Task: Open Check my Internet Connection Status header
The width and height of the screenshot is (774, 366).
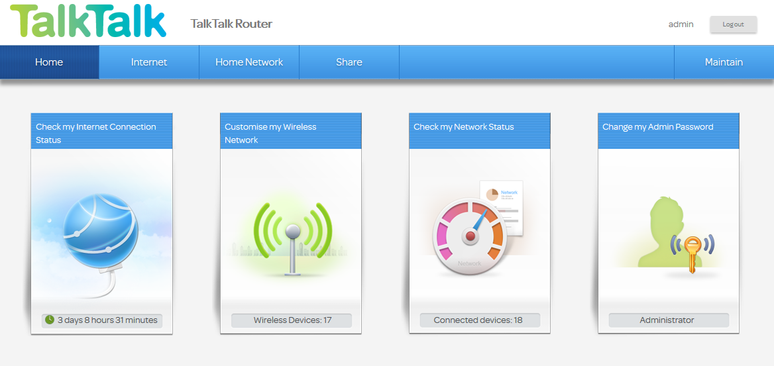Action: click(101, 131)
